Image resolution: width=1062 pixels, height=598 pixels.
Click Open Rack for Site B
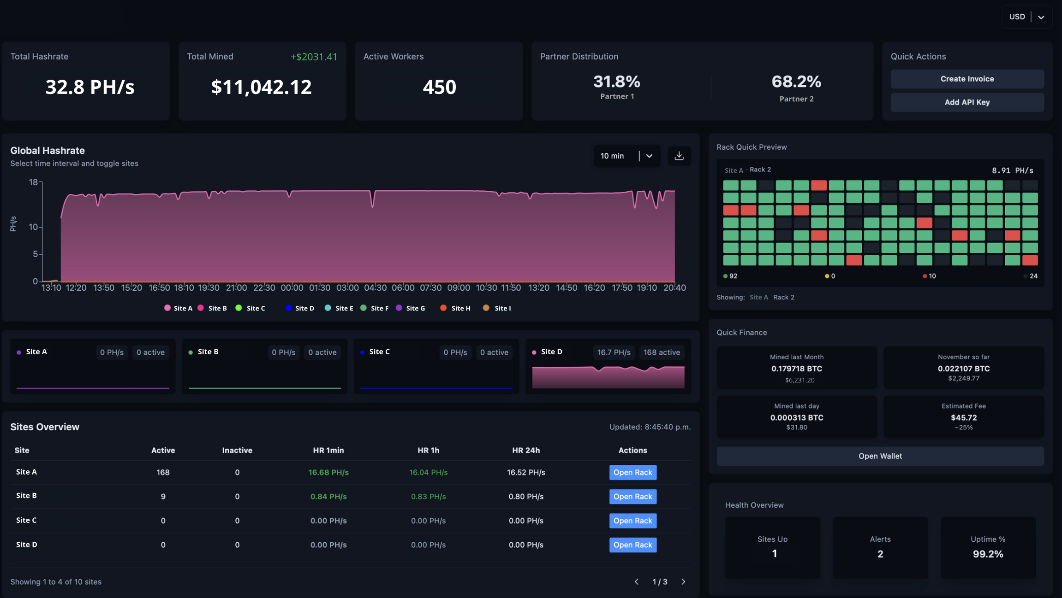[632, 496]
